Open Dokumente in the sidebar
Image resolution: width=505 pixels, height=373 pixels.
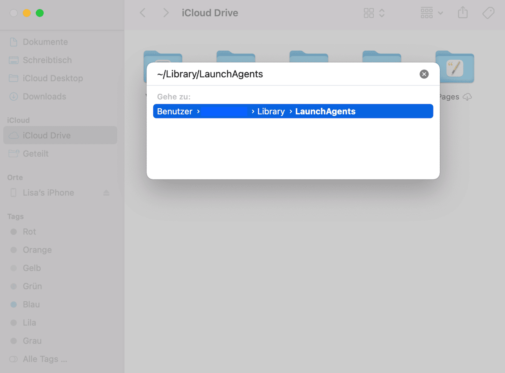60,42
